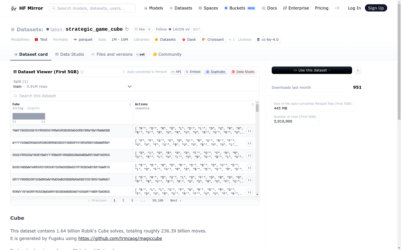
Task: Click the 1M - 10M size tag
Action: pyautogui.click(x=120, y=39)
